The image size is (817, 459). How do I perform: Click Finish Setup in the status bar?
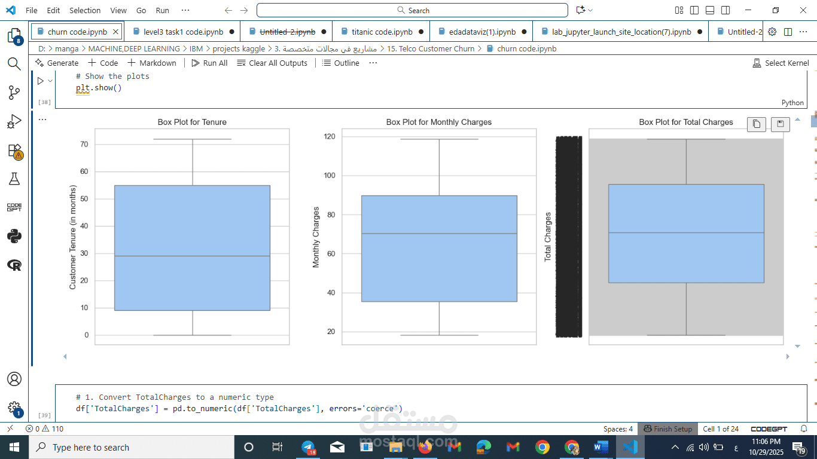click(x=667, y=429)
